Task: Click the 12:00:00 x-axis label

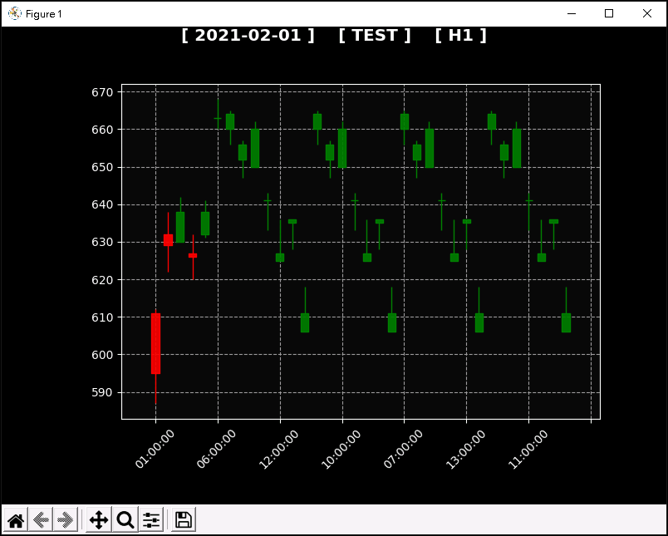Action: (278, 449)
